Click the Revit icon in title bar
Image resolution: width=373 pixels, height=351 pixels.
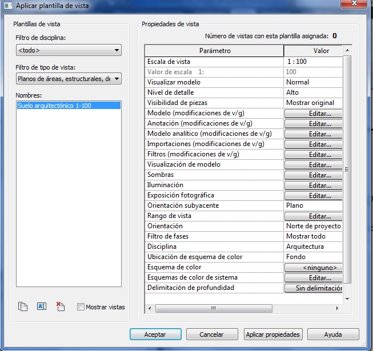(7, 5)
